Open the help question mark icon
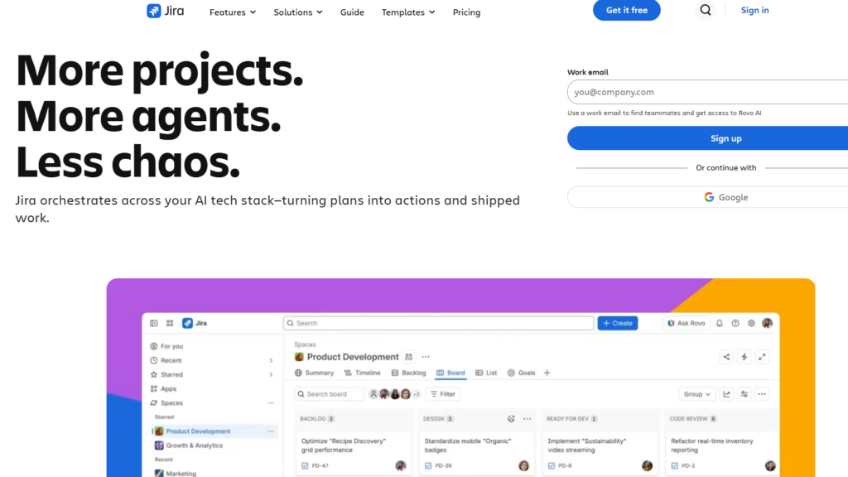 click(735, 324)
